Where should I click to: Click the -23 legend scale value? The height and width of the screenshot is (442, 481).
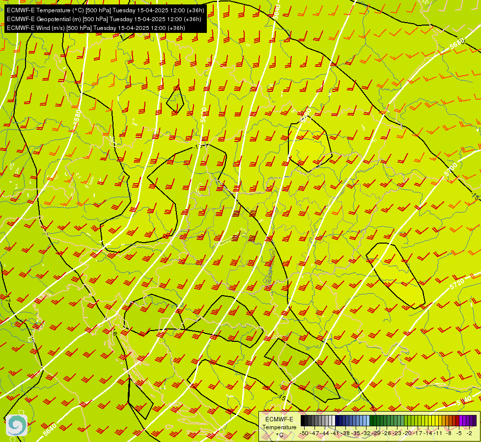coord(398,433)
